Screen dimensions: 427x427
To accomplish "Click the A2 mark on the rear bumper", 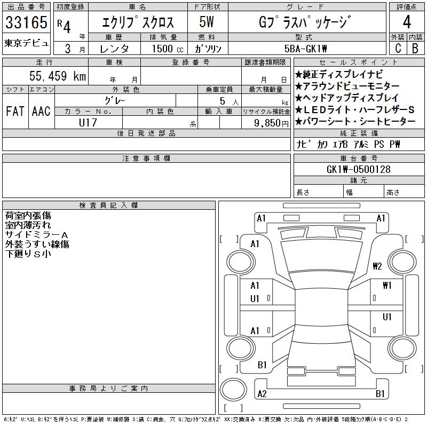I will (262, 394).
